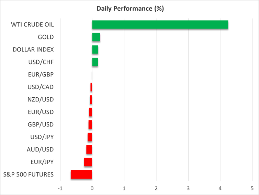Image resolution: width=259 pixels, height=195 pixels.
Task: Click the EUR/GBP category label
Action: coord(41,75)
